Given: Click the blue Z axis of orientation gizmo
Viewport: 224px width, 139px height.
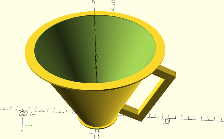Looking at the screenshot, I should [x=22, y=122].
